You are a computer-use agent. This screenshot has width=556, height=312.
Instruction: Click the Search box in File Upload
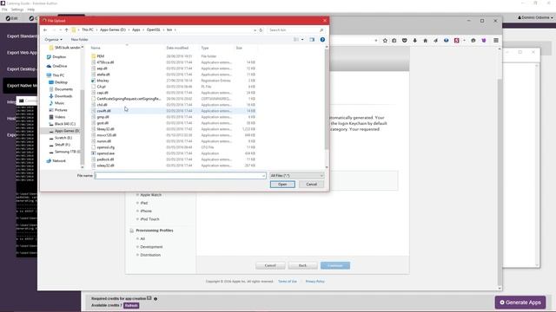coord(295,30)
